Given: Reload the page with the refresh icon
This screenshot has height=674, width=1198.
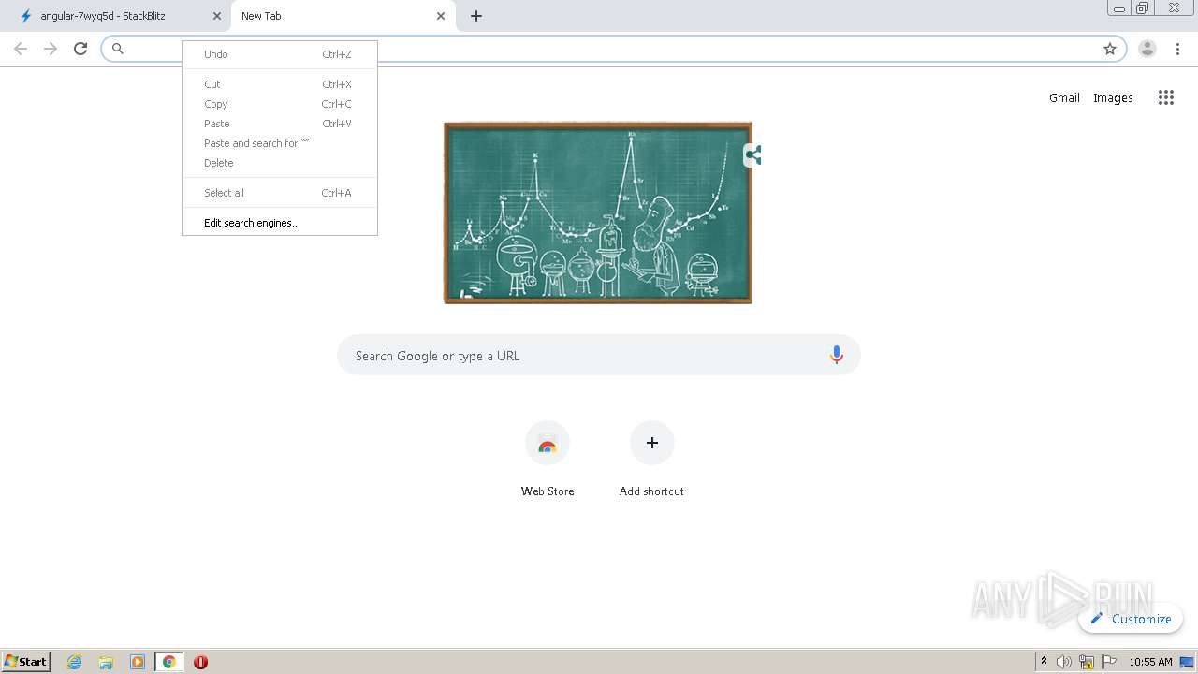Looking at the screenshot, I should (80, 49).
